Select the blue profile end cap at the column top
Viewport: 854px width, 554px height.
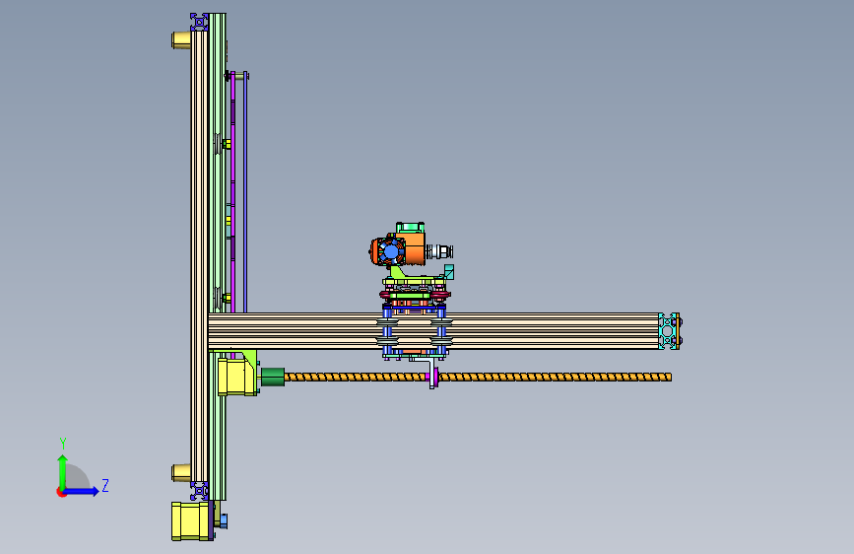click(x=199, y=22)
